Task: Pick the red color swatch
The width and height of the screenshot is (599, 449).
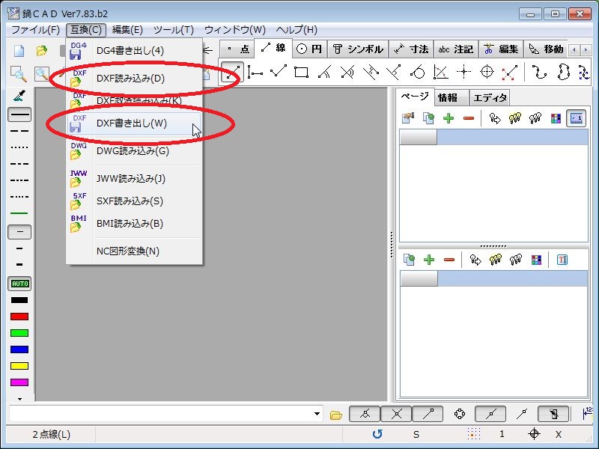Action: click(x=19, y=317)
